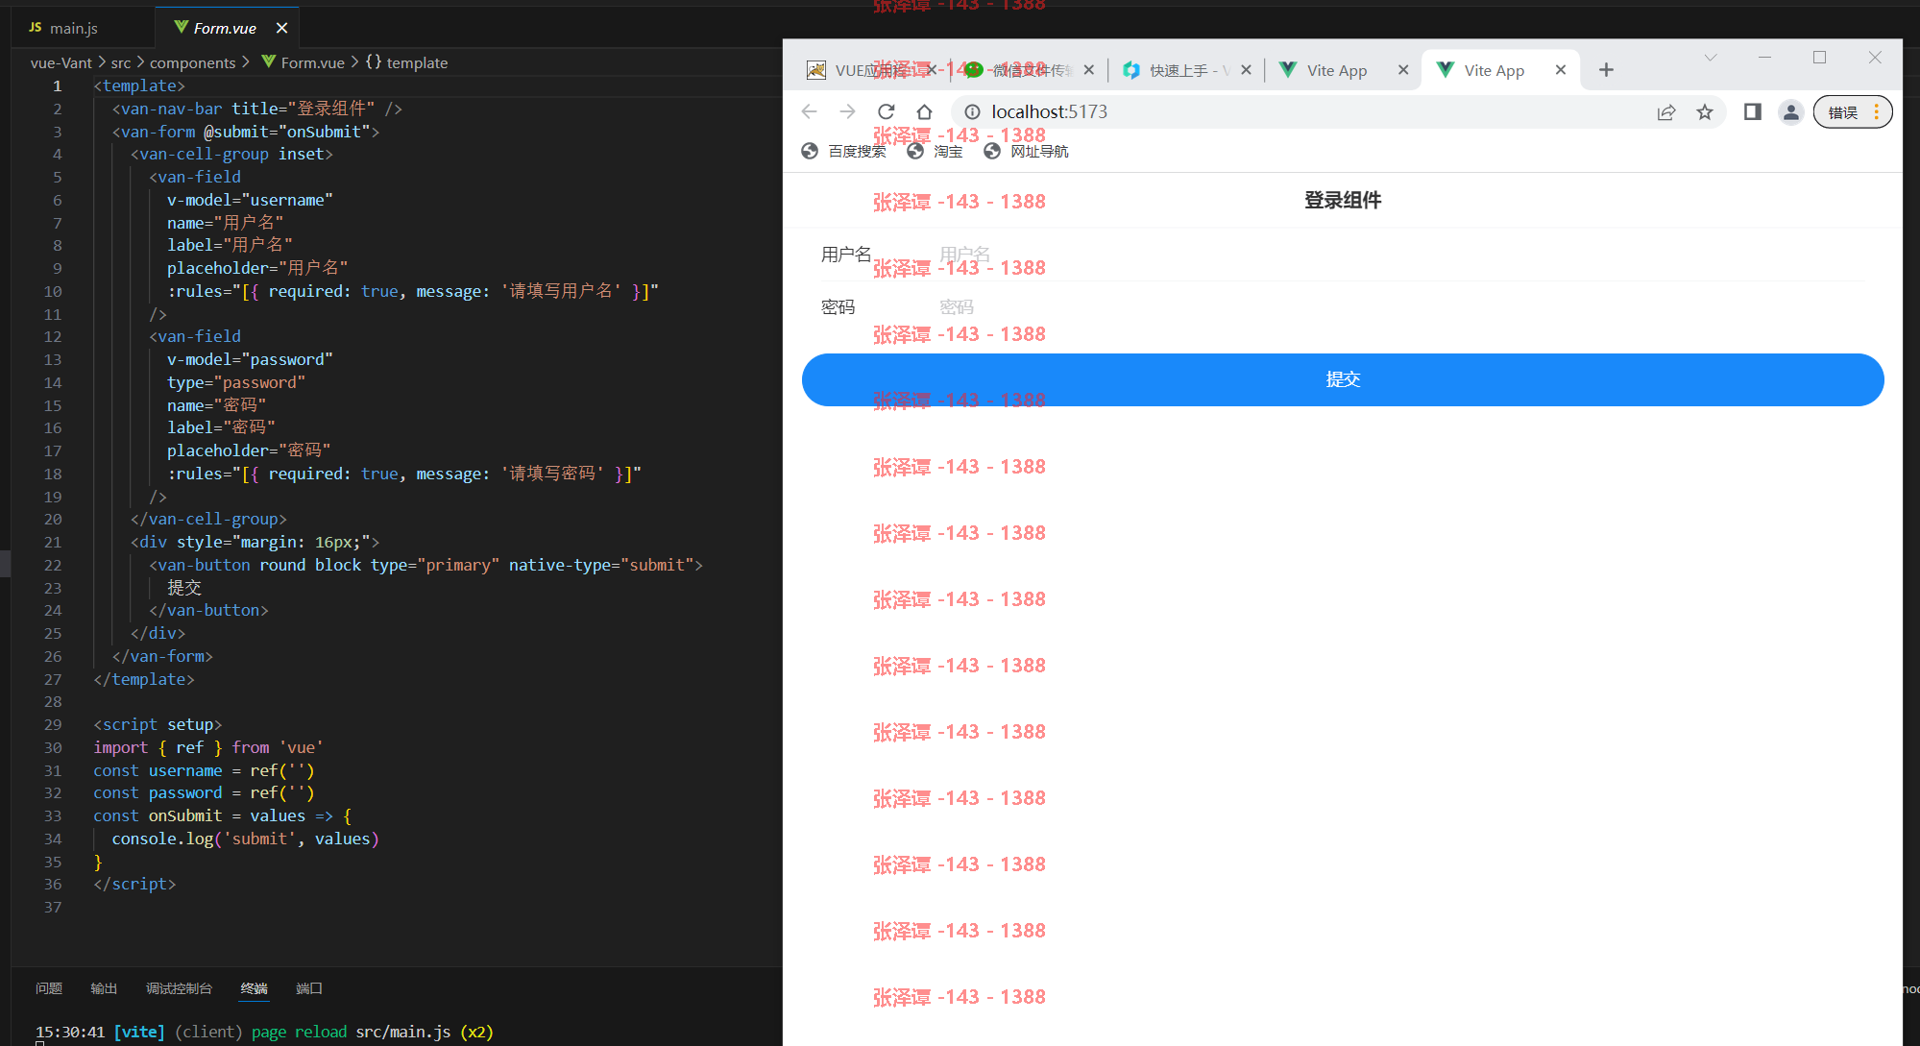The height and width of the screenshot is (1046, 1920).
Task: Click the 用户名 input field
Action: [x=1402, y=255]
